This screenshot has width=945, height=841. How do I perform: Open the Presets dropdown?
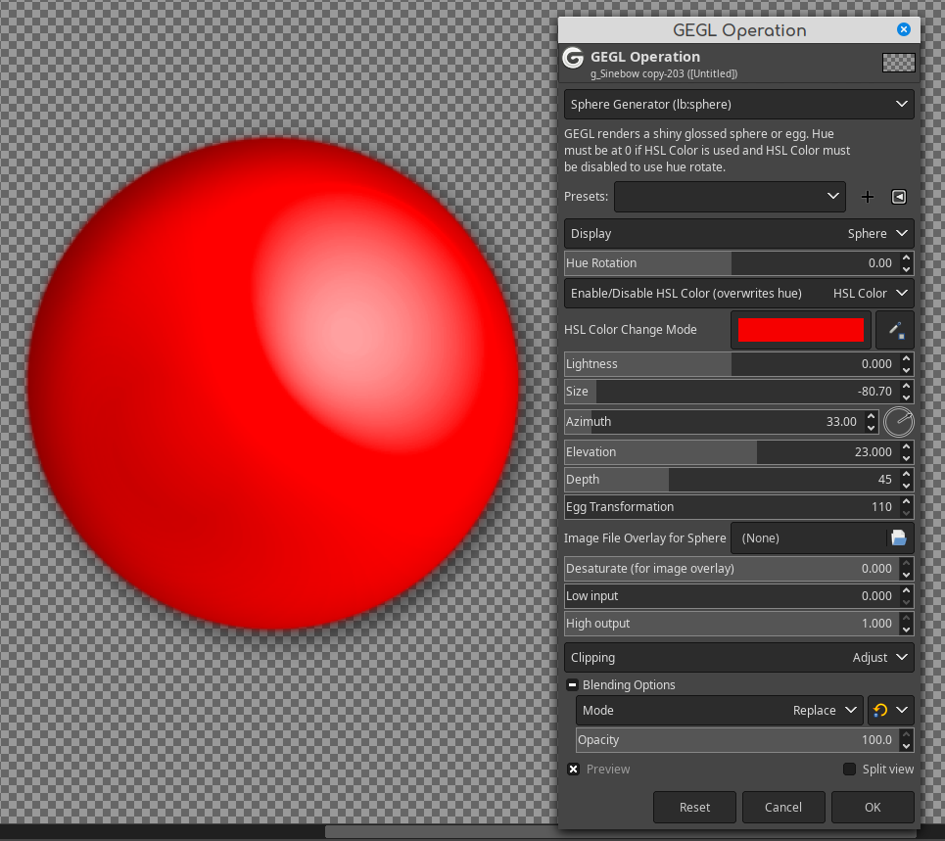(x=730, y=197)
